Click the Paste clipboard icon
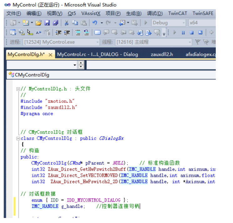Screen dimensions: 233x223 pyautogui.click(x=84, y=23)
